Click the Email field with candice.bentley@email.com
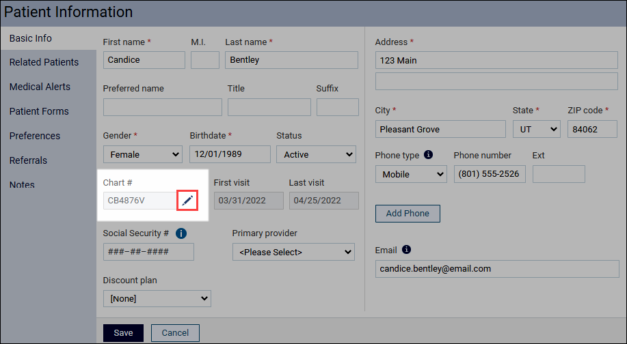Screen dimensions: 627x344 pyautogui.click(x=497, y=269)
